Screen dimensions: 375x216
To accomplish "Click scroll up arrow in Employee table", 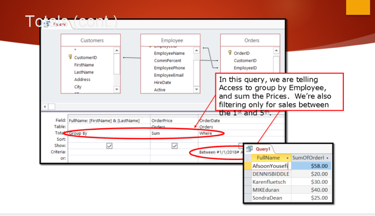I will (196, 50).
